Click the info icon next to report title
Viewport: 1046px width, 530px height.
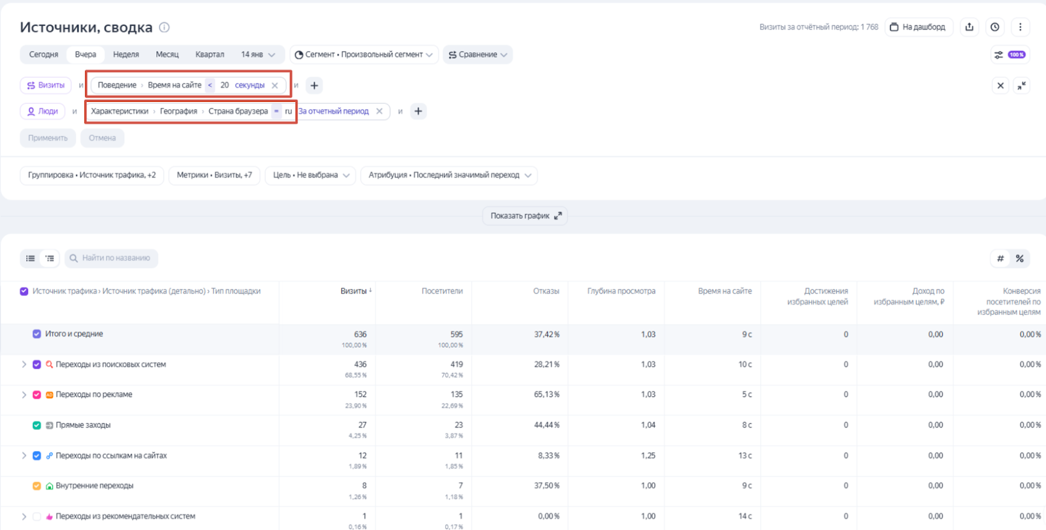point(165,27)
